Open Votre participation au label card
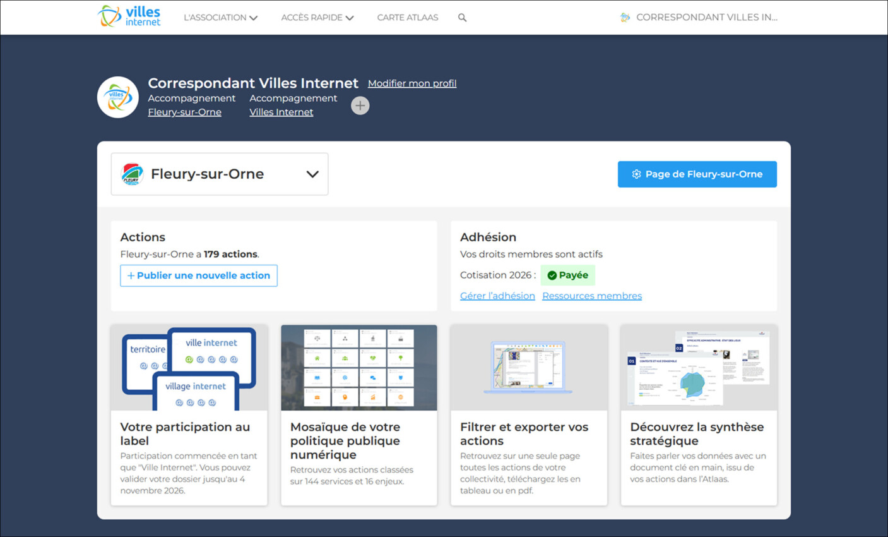This screenshot has height=537, width=888. (x=189, y=415)
